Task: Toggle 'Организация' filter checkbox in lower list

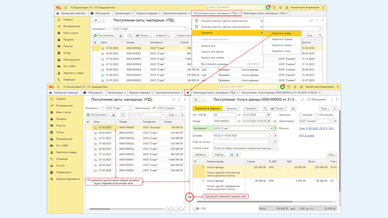Action: pos(154,108)
